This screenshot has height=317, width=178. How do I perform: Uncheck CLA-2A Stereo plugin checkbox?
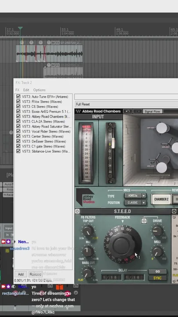[x=18, y=122]
